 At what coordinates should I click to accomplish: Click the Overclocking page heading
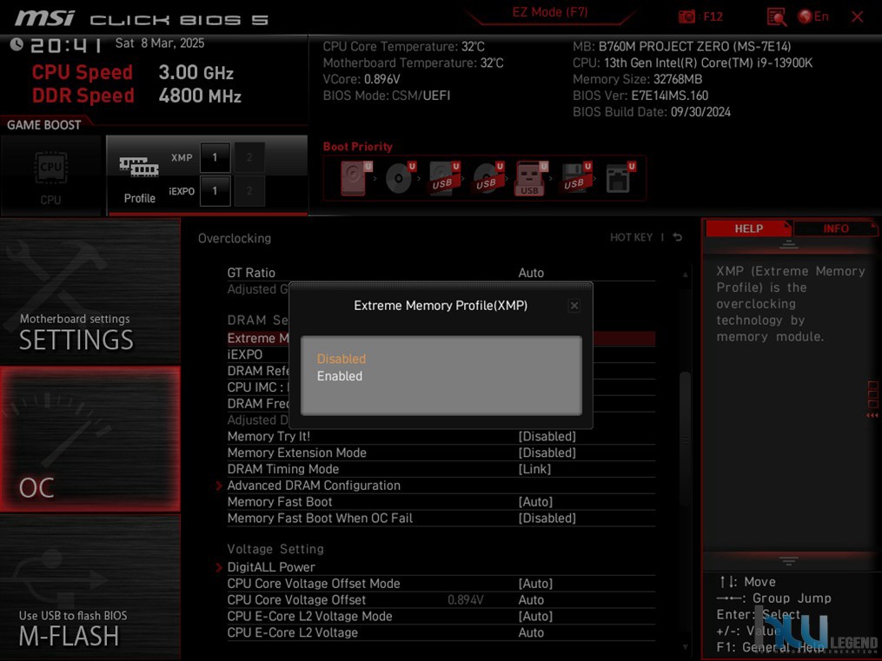[x=235, y=238]
